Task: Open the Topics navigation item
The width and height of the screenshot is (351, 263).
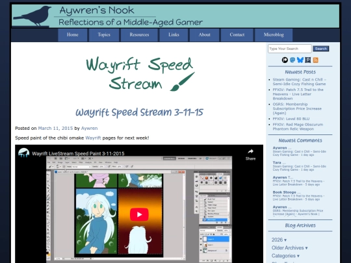Action: [x=104, y=35]
